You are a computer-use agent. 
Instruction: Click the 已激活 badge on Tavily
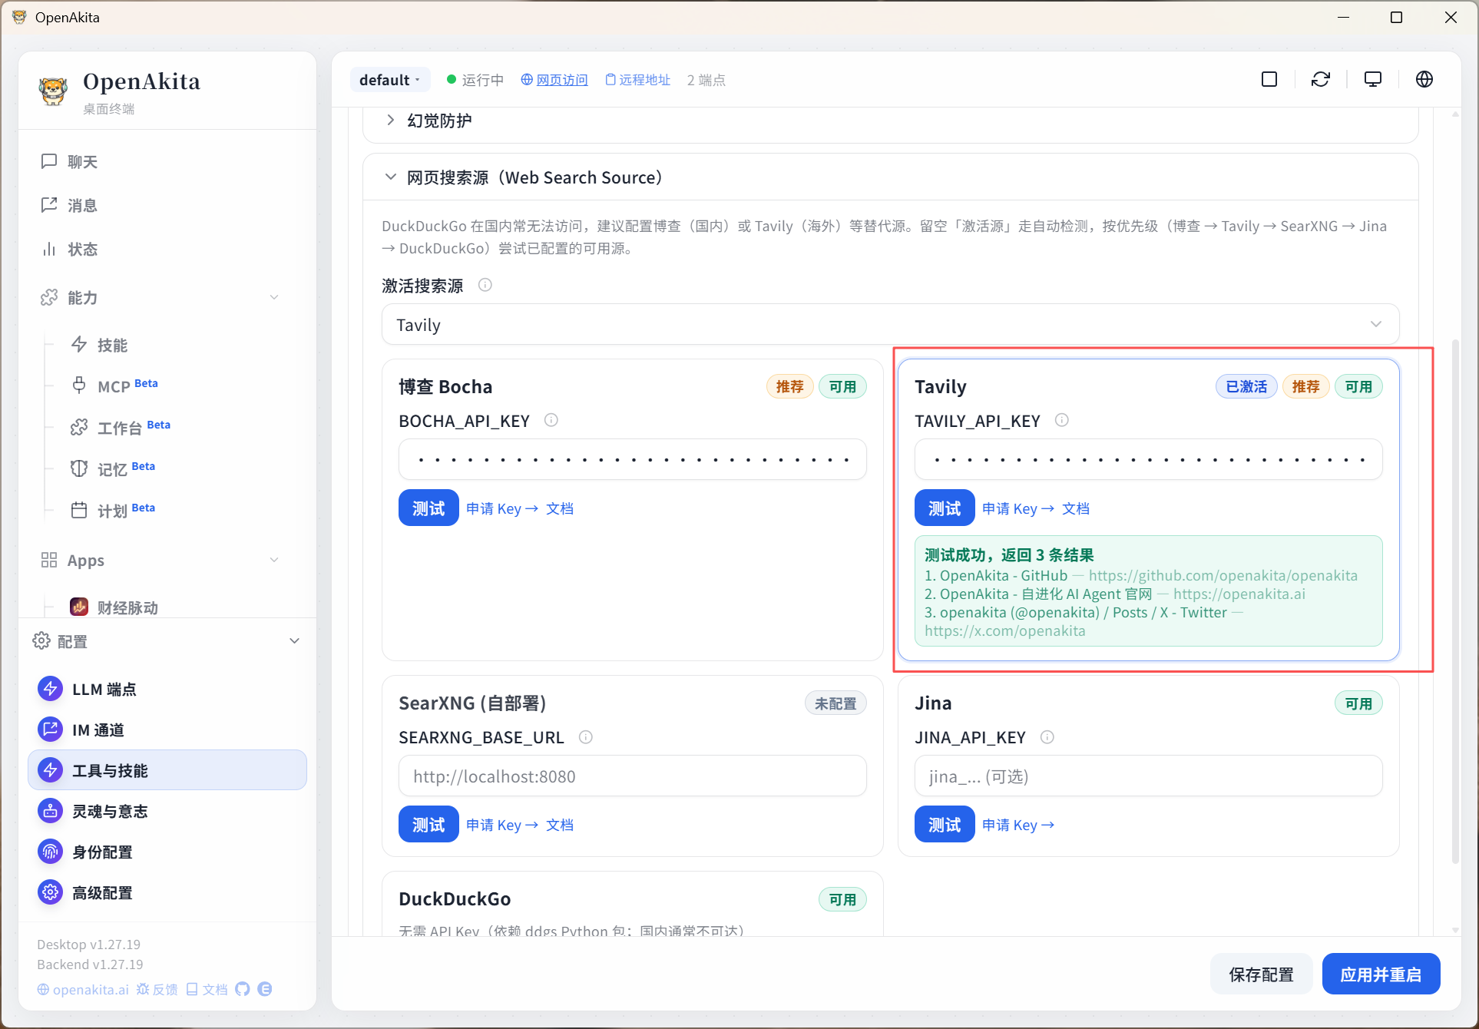tap(1246, 386)
